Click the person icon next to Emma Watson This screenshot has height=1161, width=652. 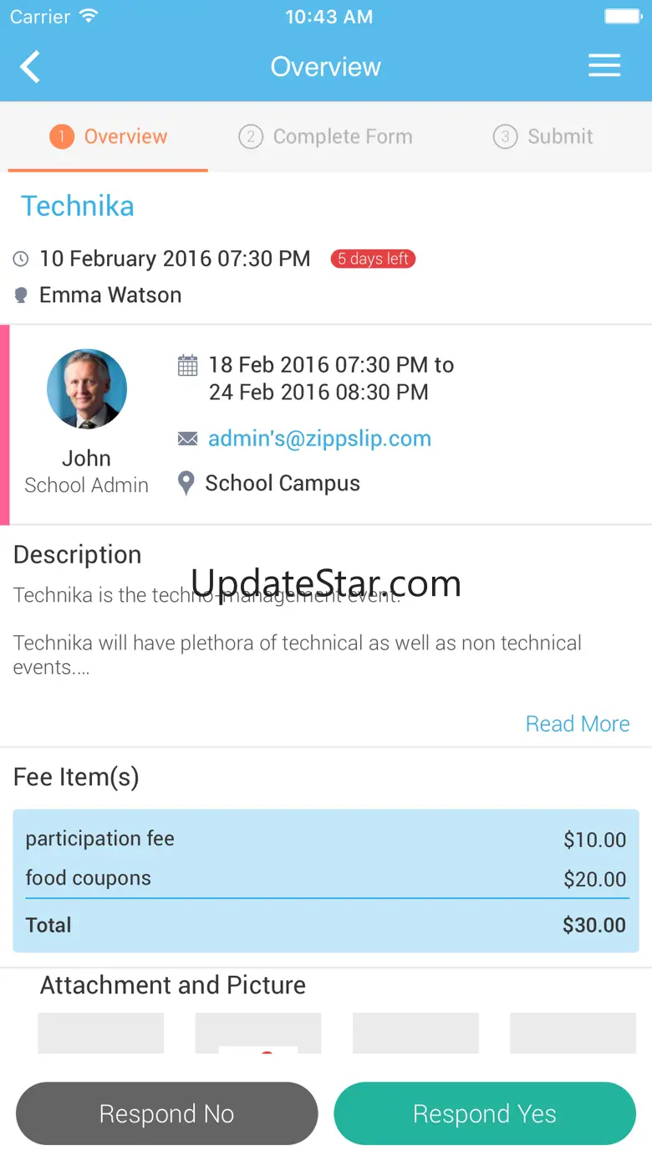(x=21, y=295)
